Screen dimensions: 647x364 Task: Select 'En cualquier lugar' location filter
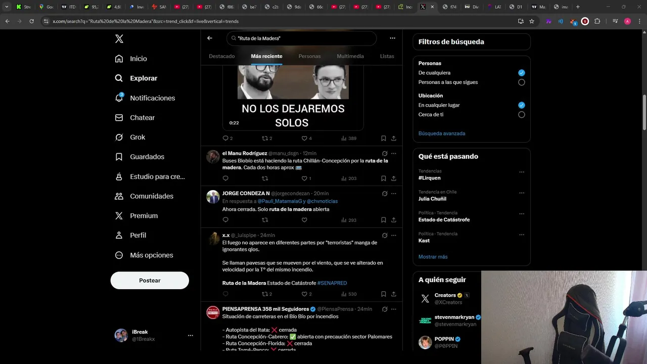click(x=522, y=105)
